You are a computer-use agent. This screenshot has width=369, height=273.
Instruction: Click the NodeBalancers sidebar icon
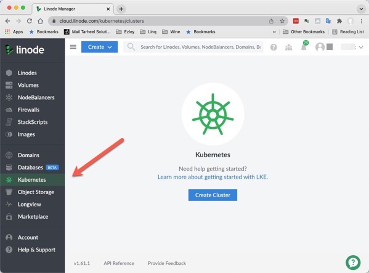point(9,97)
